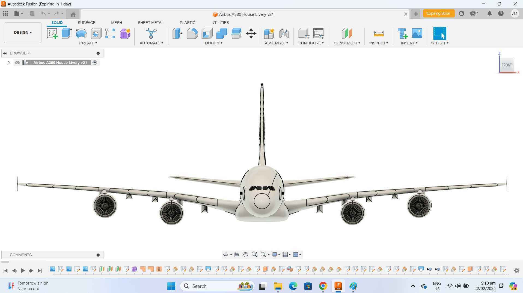This screenshot has height=293, width=523.
Task: Click the New Component icon
Action: 269,33
